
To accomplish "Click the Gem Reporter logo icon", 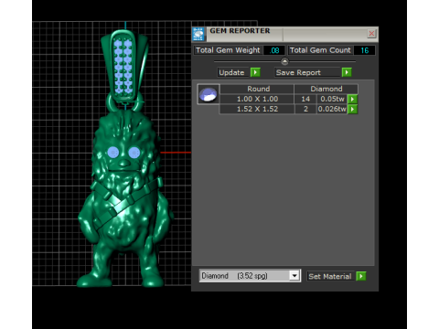I will [198, 34].
